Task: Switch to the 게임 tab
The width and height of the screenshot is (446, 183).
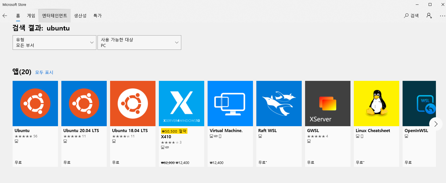Action: tap(31, 16)
